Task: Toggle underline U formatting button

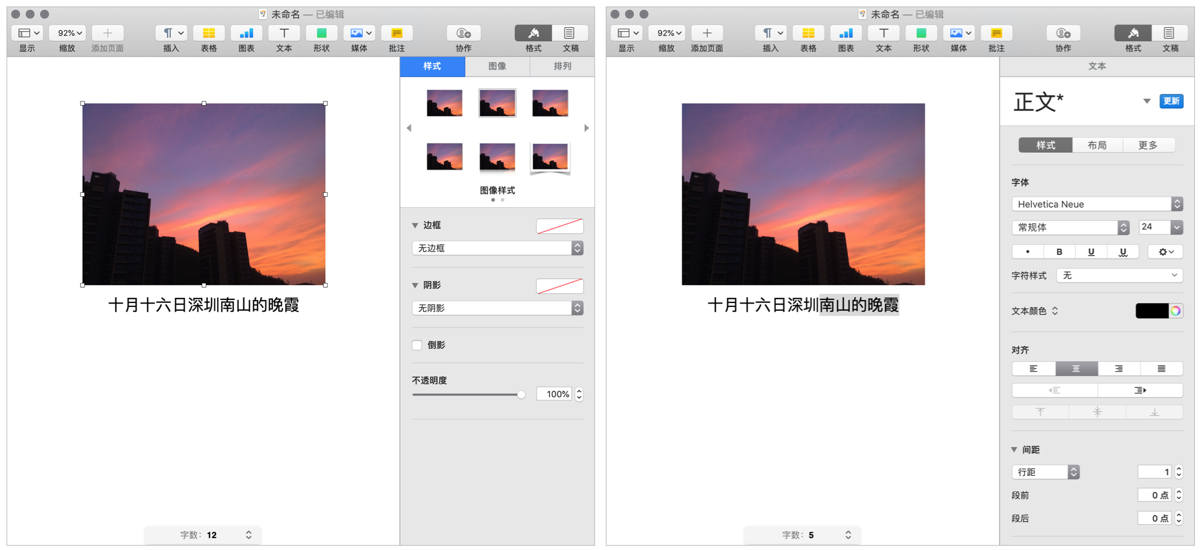Action: pos(1091,252)
